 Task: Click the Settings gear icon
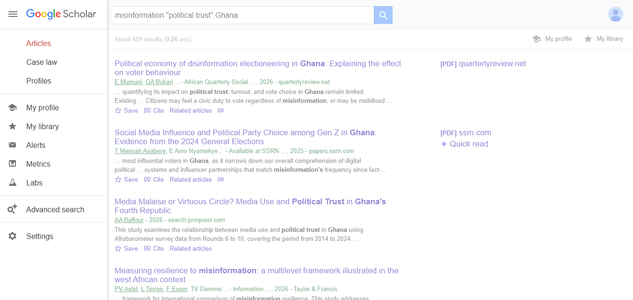[13, 236]
